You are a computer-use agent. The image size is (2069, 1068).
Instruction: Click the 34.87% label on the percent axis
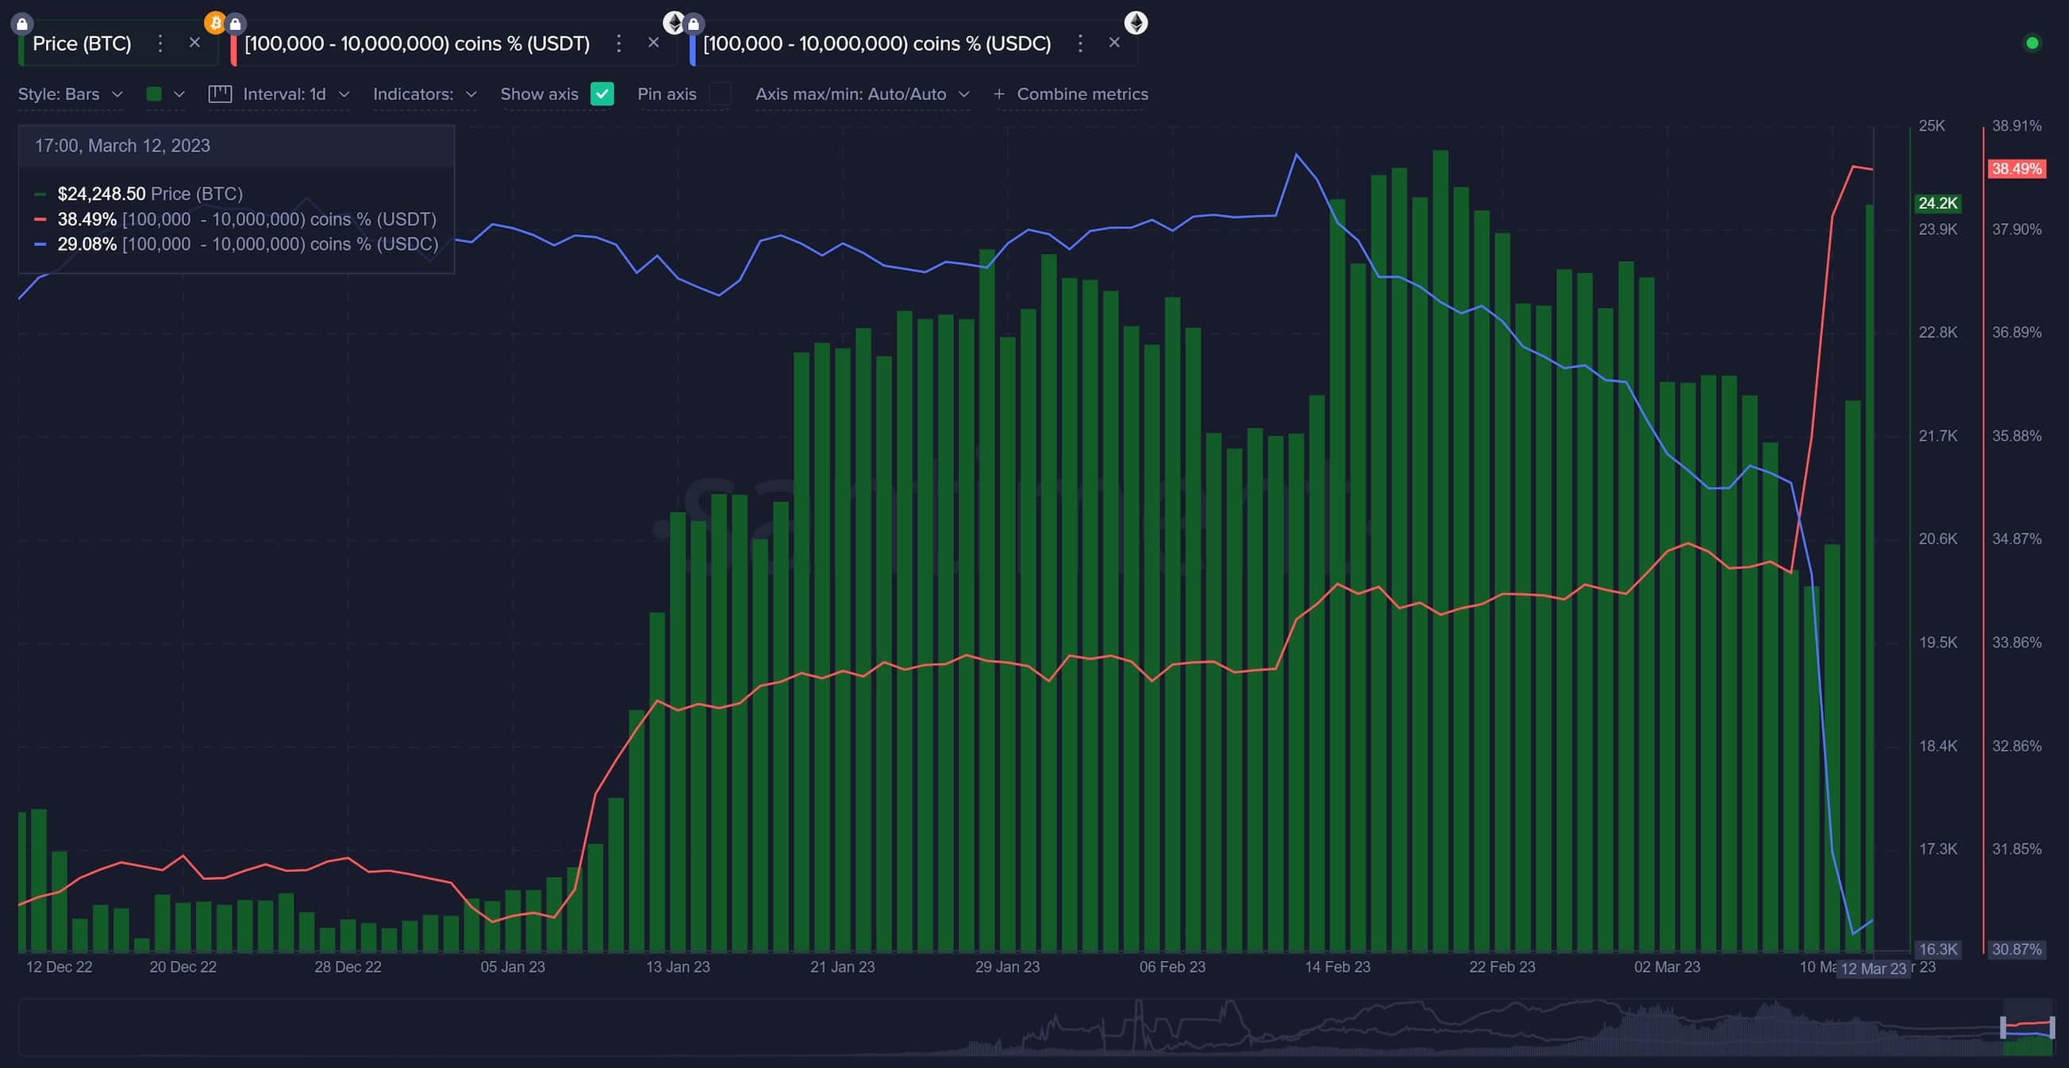tap(2016, 539)
